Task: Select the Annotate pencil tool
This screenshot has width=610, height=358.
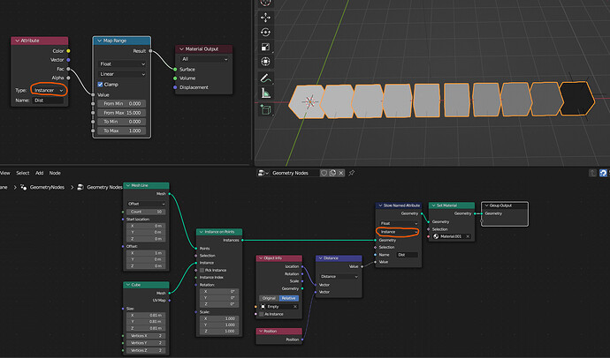Action: point(266,78)
